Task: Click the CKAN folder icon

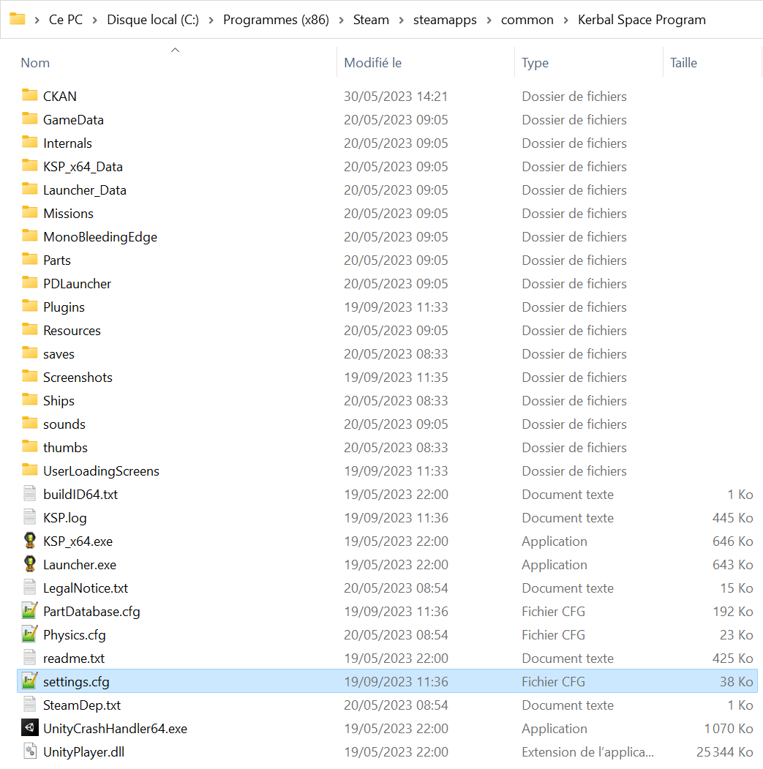Action: coord(29,95)
